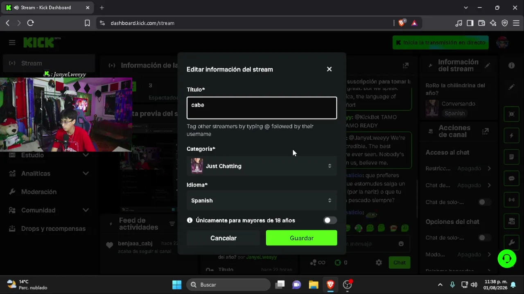
Task: Click the green Chat send button
Action: coord(400,263)
